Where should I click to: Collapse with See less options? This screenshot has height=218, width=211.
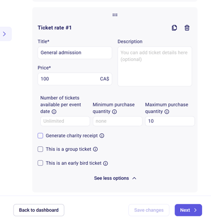pyautogui.click(x=115, y=178)
